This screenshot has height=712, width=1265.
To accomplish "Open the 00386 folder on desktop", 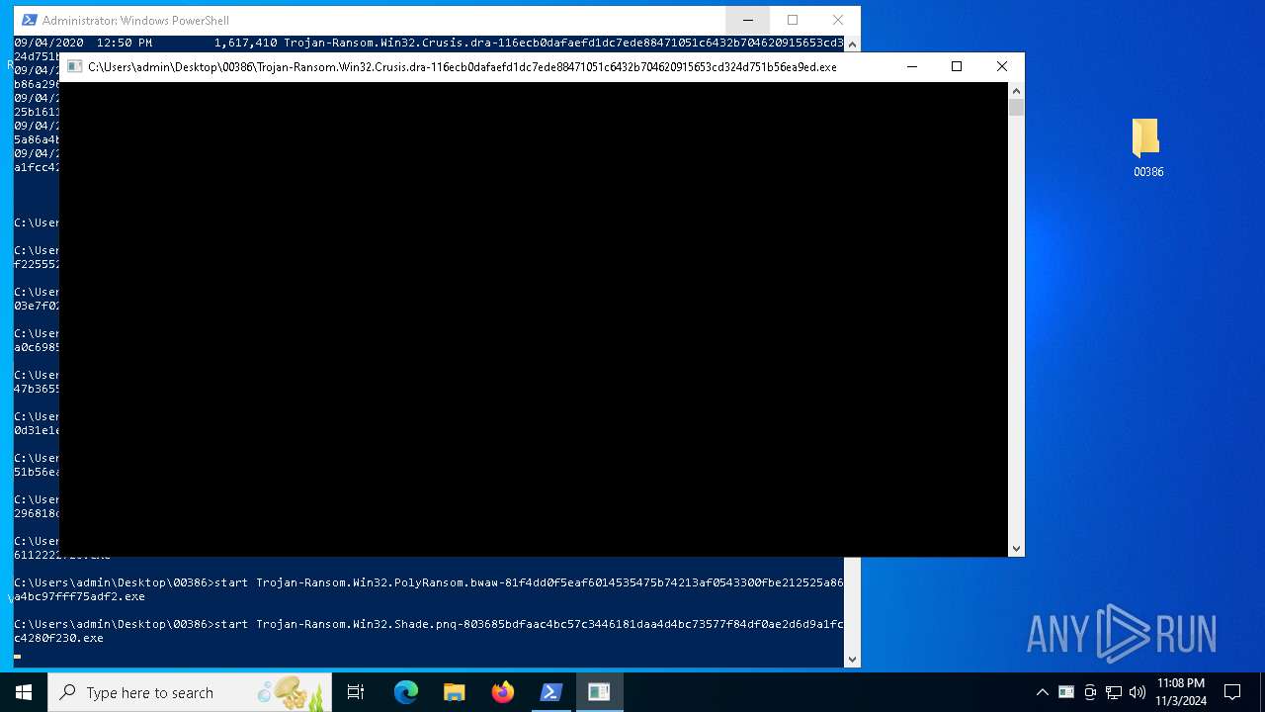I will 1147,148.
